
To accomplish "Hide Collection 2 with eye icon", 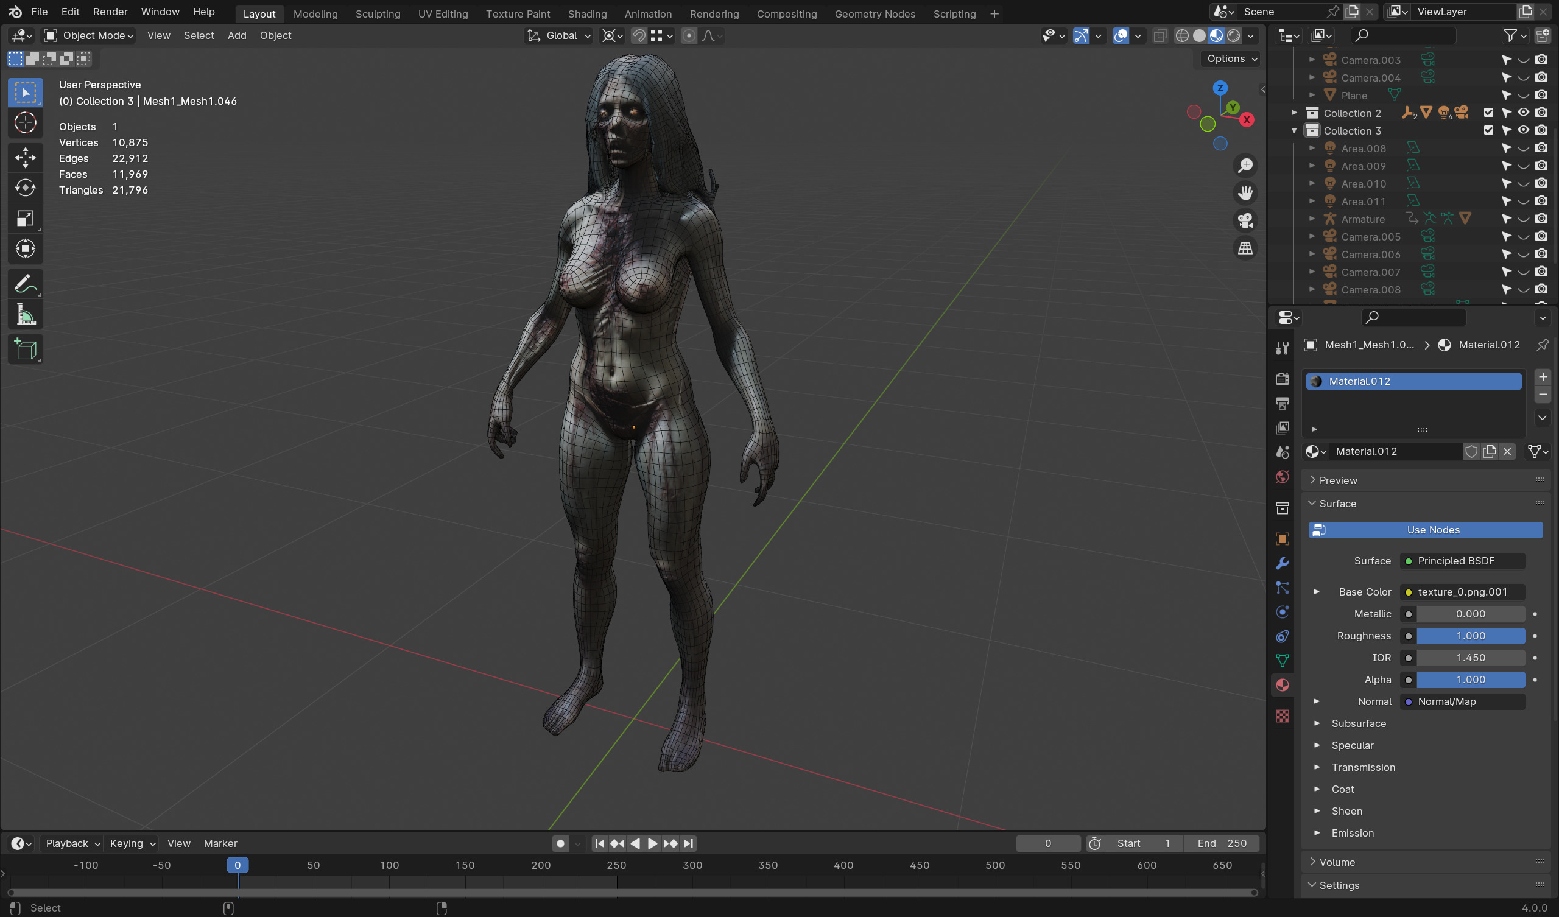I will (x=1523, y=113).
